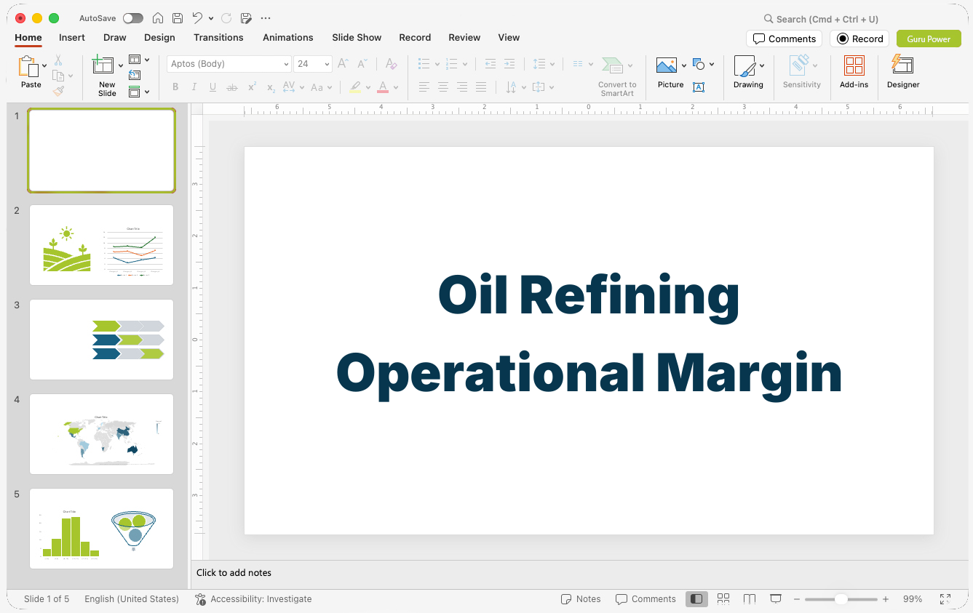Image resolution: width=973 pixels, height=613 pixels.
Task: Open the Transitions tab
Action: [218, 38]
